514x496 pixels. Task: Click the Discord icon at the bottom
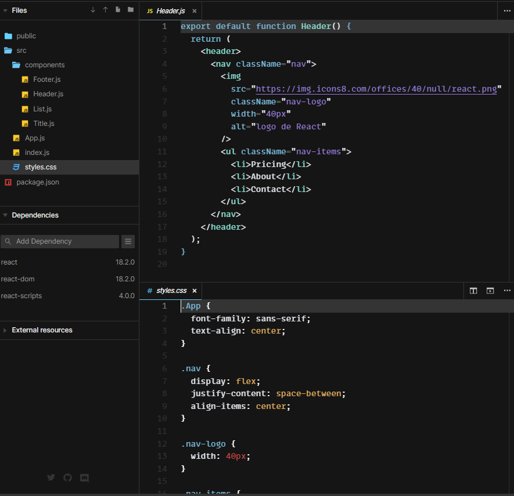pyautogui.click(x=84, y=477)
